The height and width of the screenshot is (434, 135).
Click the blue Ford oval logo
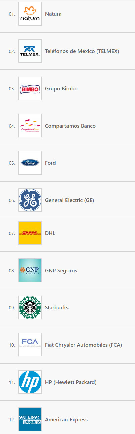coord(30,163)
